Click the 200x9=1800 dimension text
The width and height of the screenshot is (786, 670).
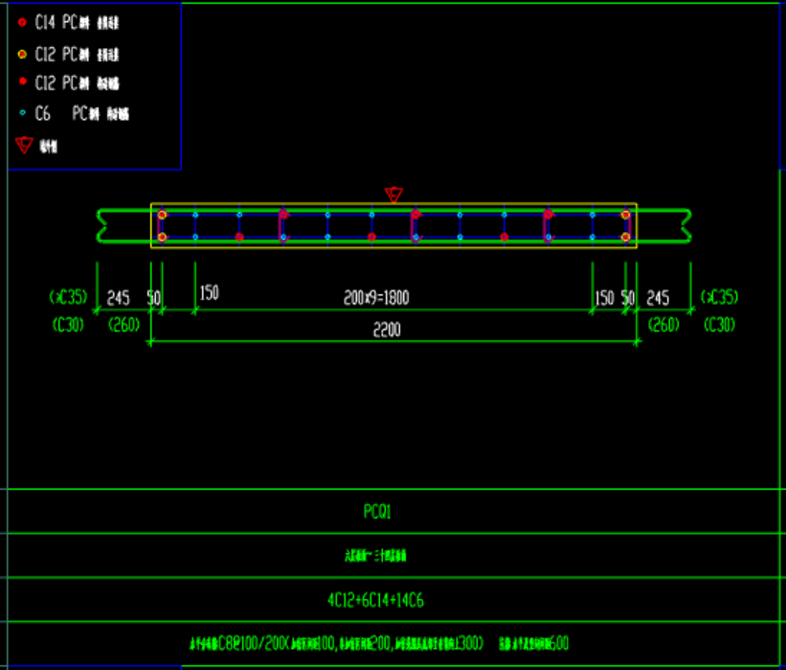tap(376, 297)
